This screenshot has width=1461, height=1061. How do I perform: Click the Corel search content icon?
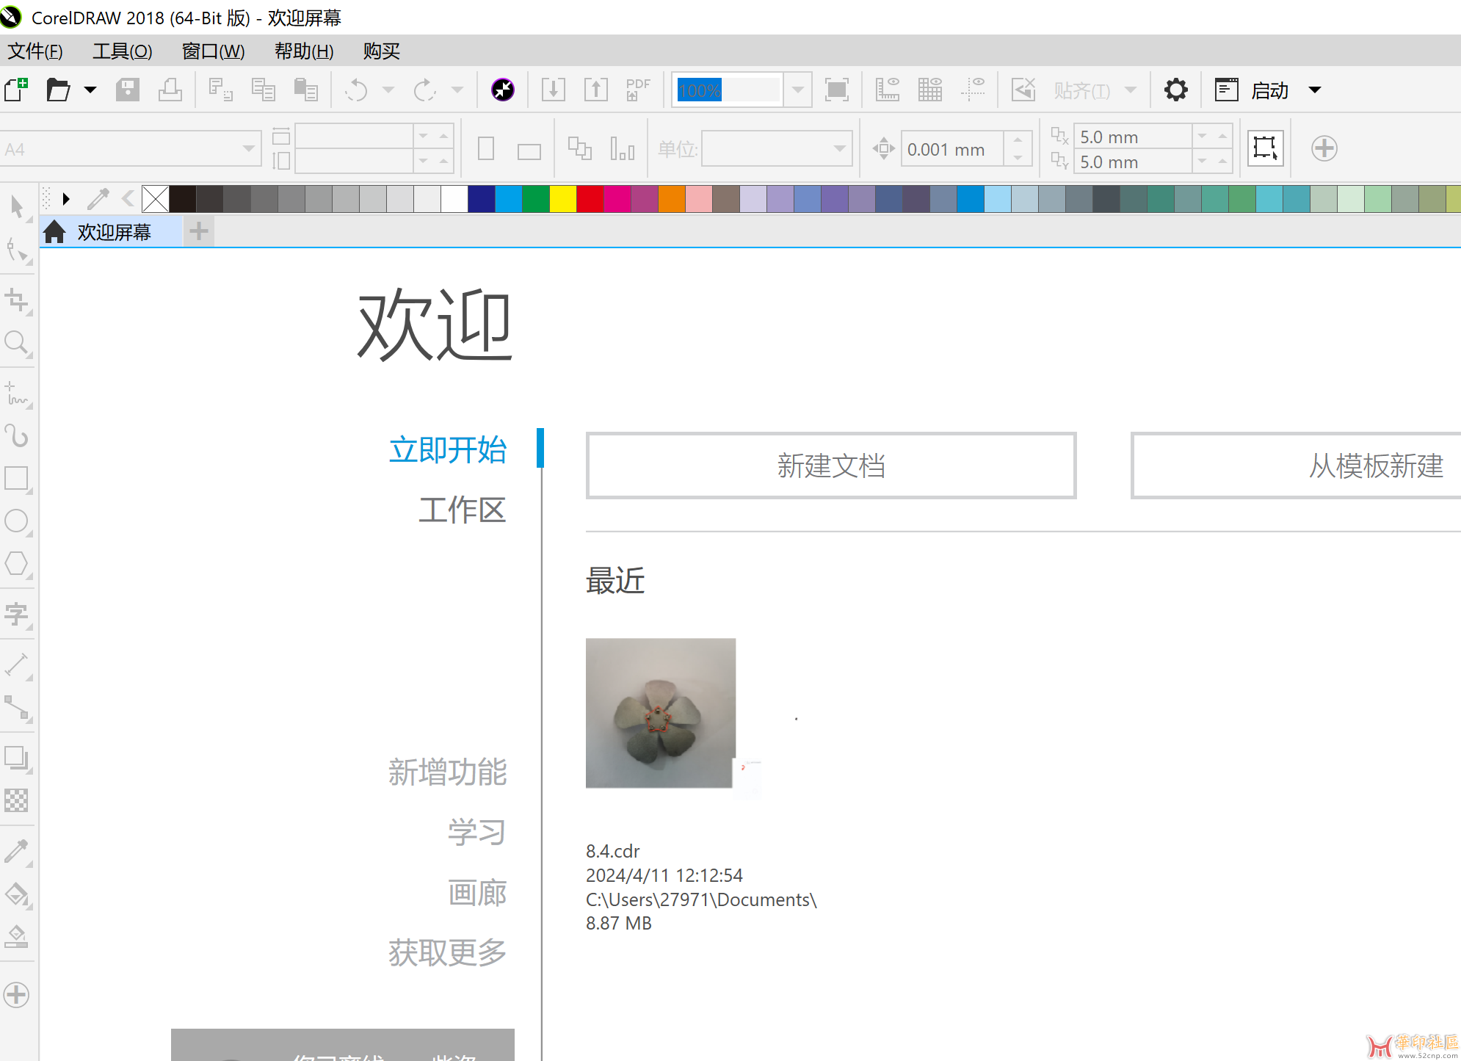coord(503,90)
